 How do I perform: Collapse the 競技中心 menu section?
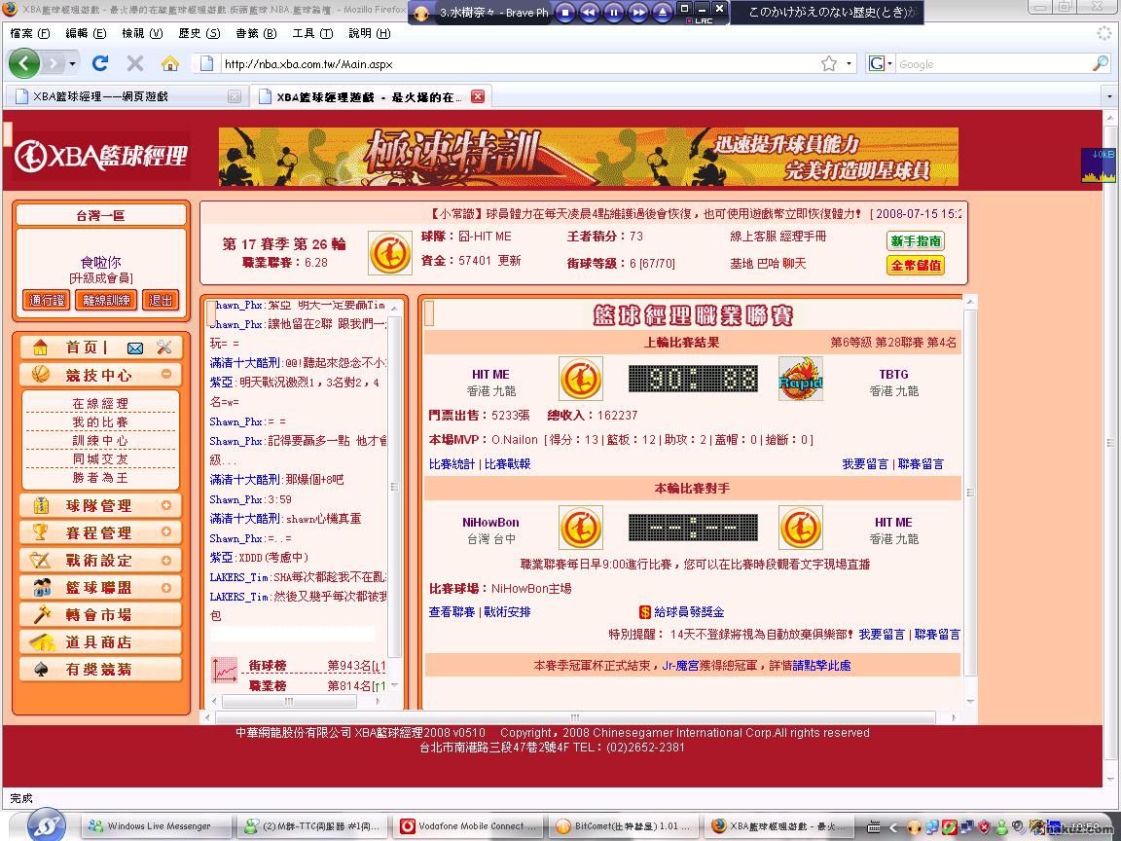166,375
